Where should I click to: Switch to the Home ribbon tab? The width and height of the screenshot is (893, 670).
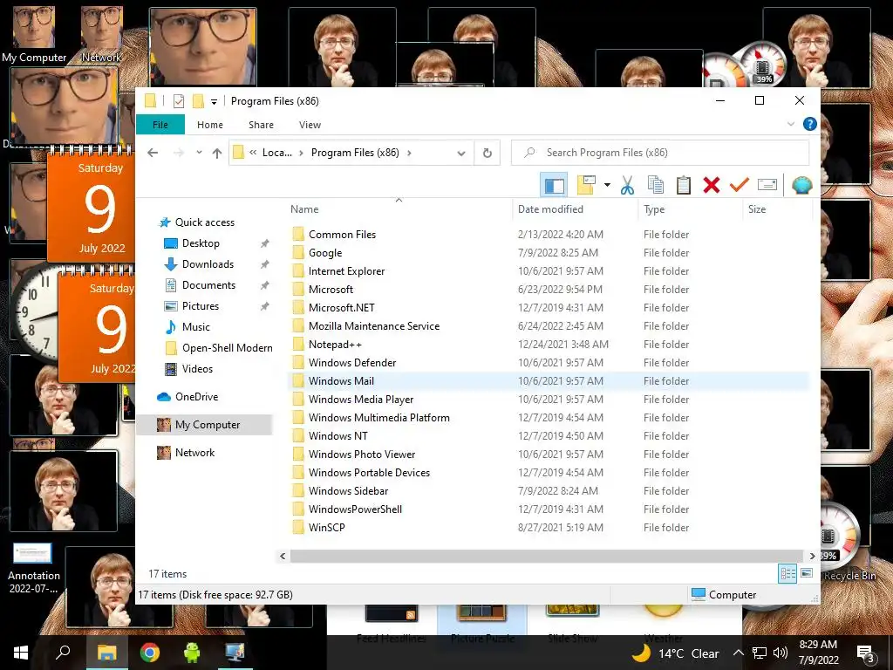pyautogui.click(x=209, y=125)
